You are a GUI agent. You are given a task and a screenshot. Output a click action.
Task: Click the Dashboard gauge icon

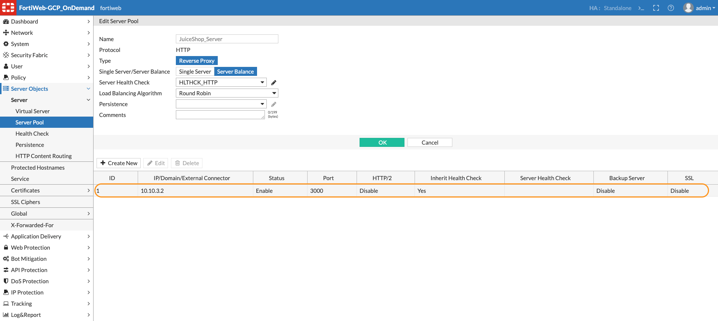click(6, 22)
